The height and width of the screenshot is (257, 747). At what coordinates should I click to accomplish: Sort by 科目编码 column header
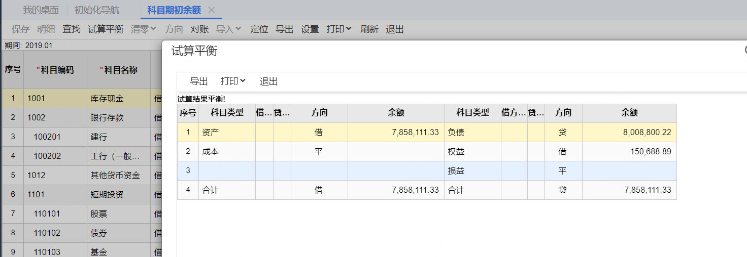[x=55, y=70]
